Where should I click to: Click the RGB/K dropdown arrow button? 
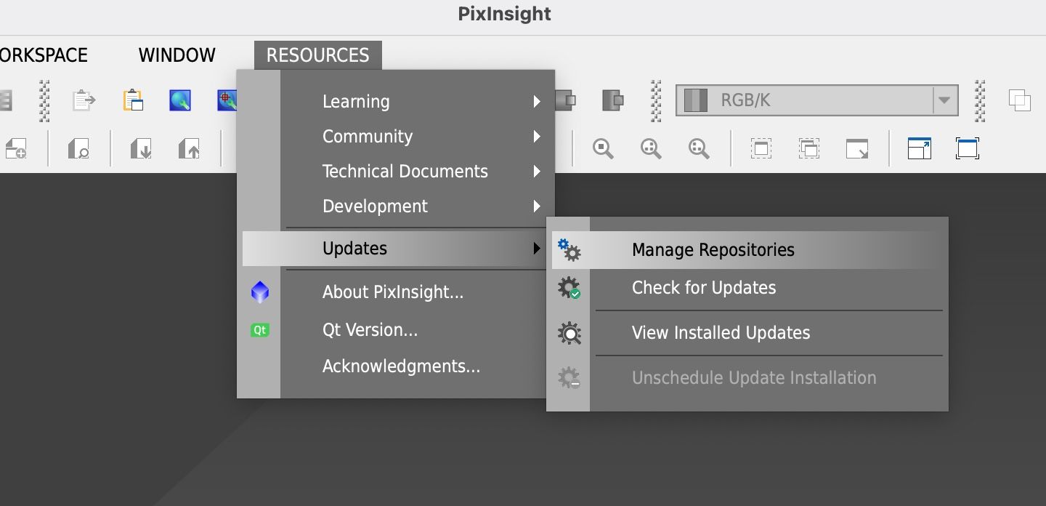click(x=944, y=100)
